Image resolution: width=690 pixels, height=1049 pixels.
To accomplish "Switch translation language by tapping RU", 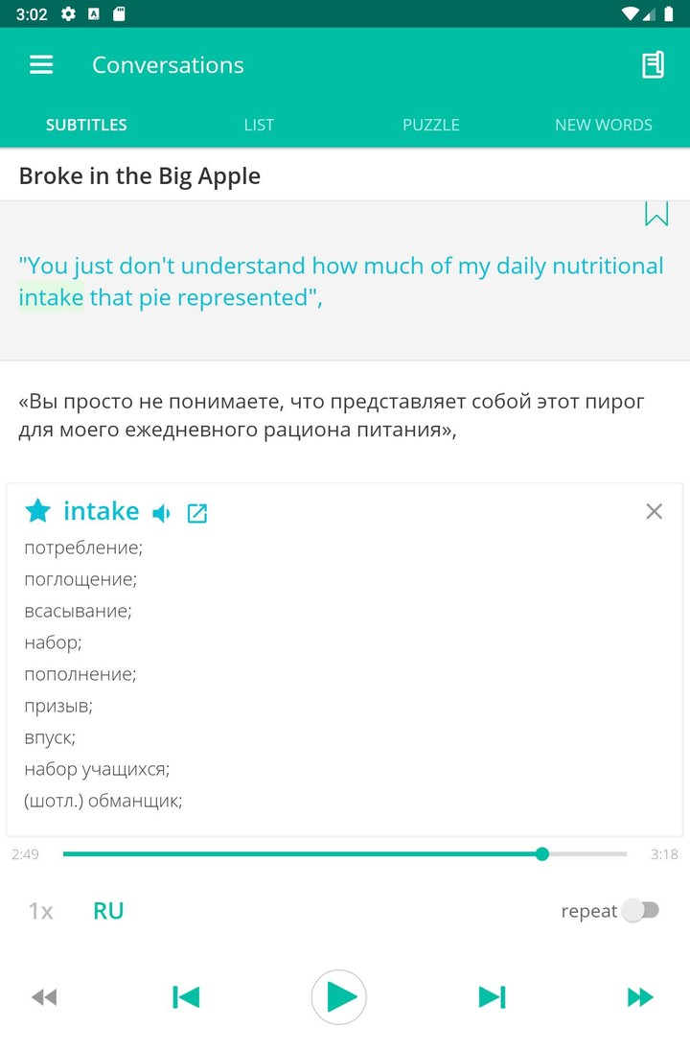I will point(108,910).
